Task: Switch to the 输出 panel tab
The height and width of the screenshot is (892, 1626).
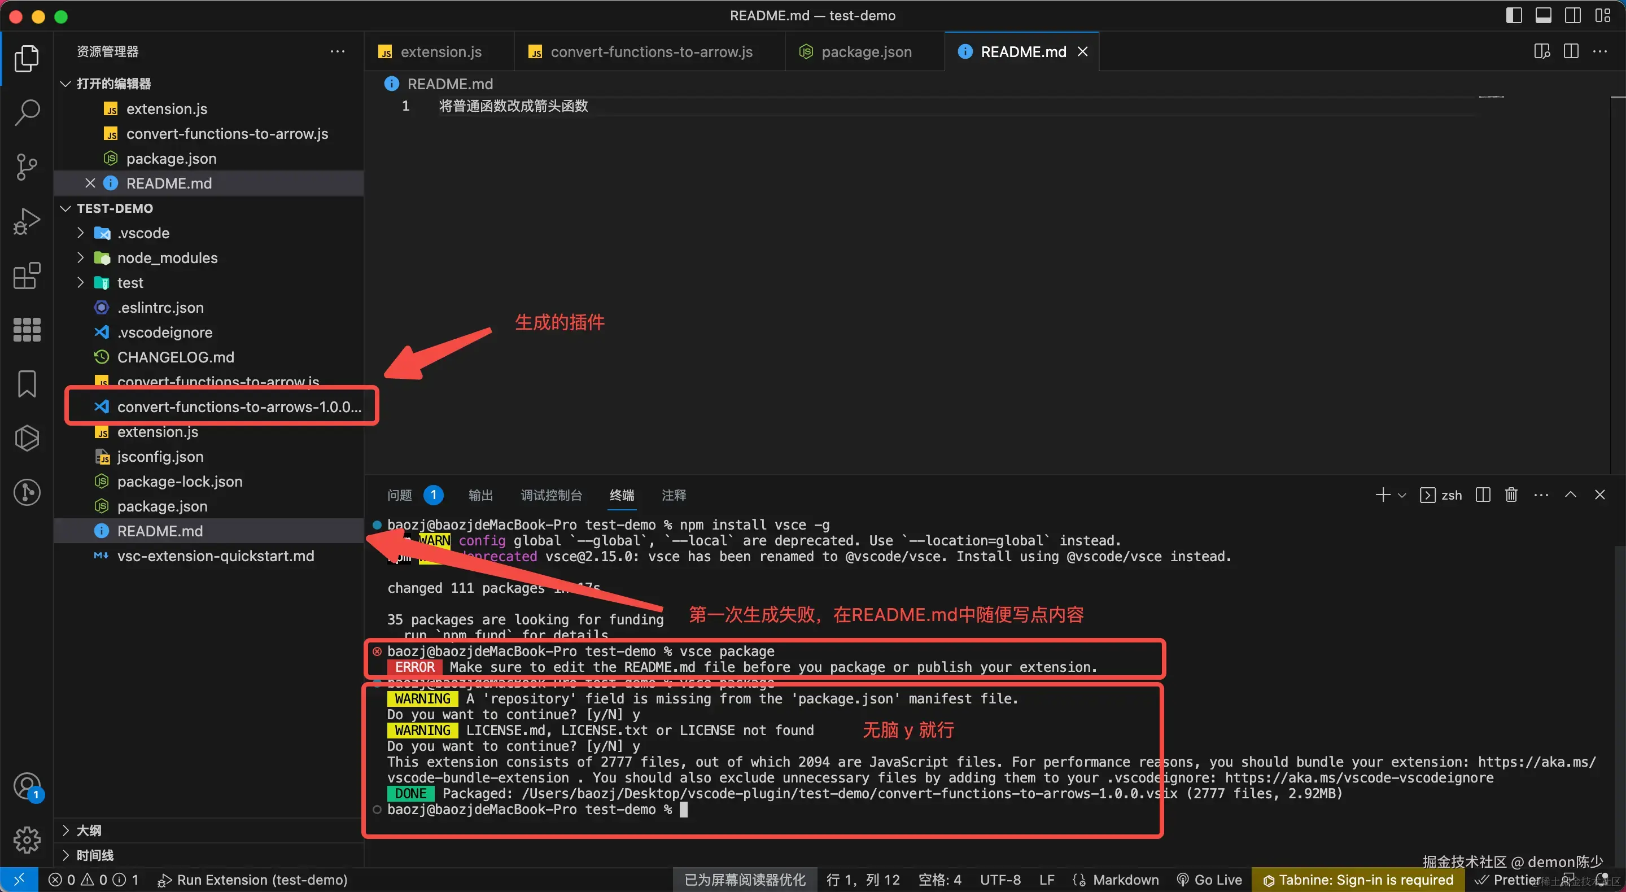Action: 480,495
